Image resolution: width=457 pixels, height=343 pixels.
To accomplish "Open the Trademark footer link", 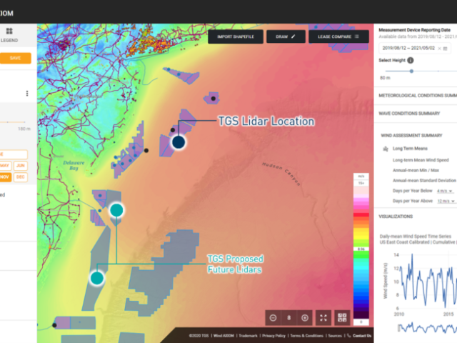I will tap(248, 336).
